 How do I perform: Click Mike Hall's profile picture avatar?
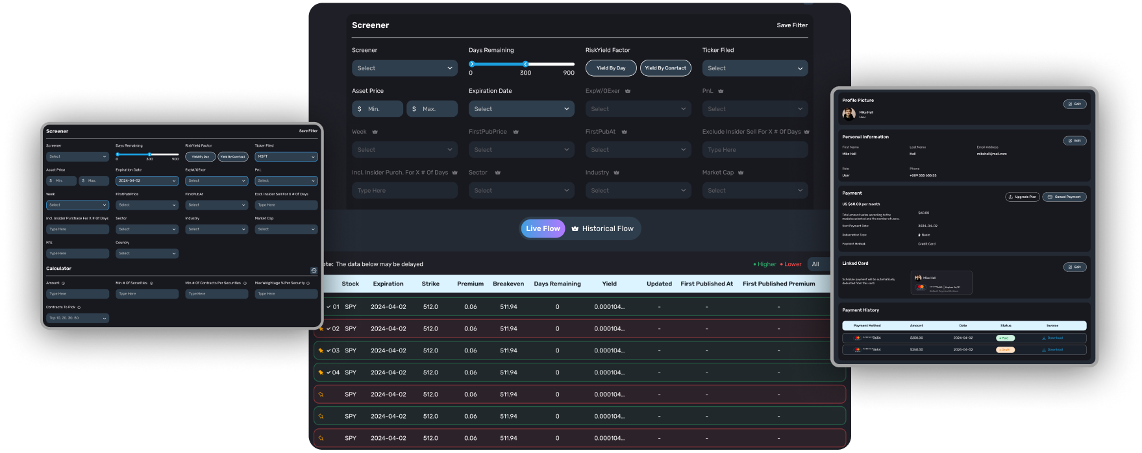(849, 114)
